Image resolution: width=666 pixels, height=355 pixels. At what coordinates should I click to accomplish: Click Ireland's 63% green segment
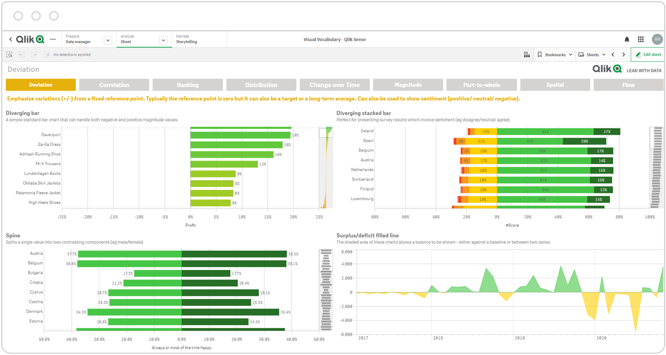point(545,131)
